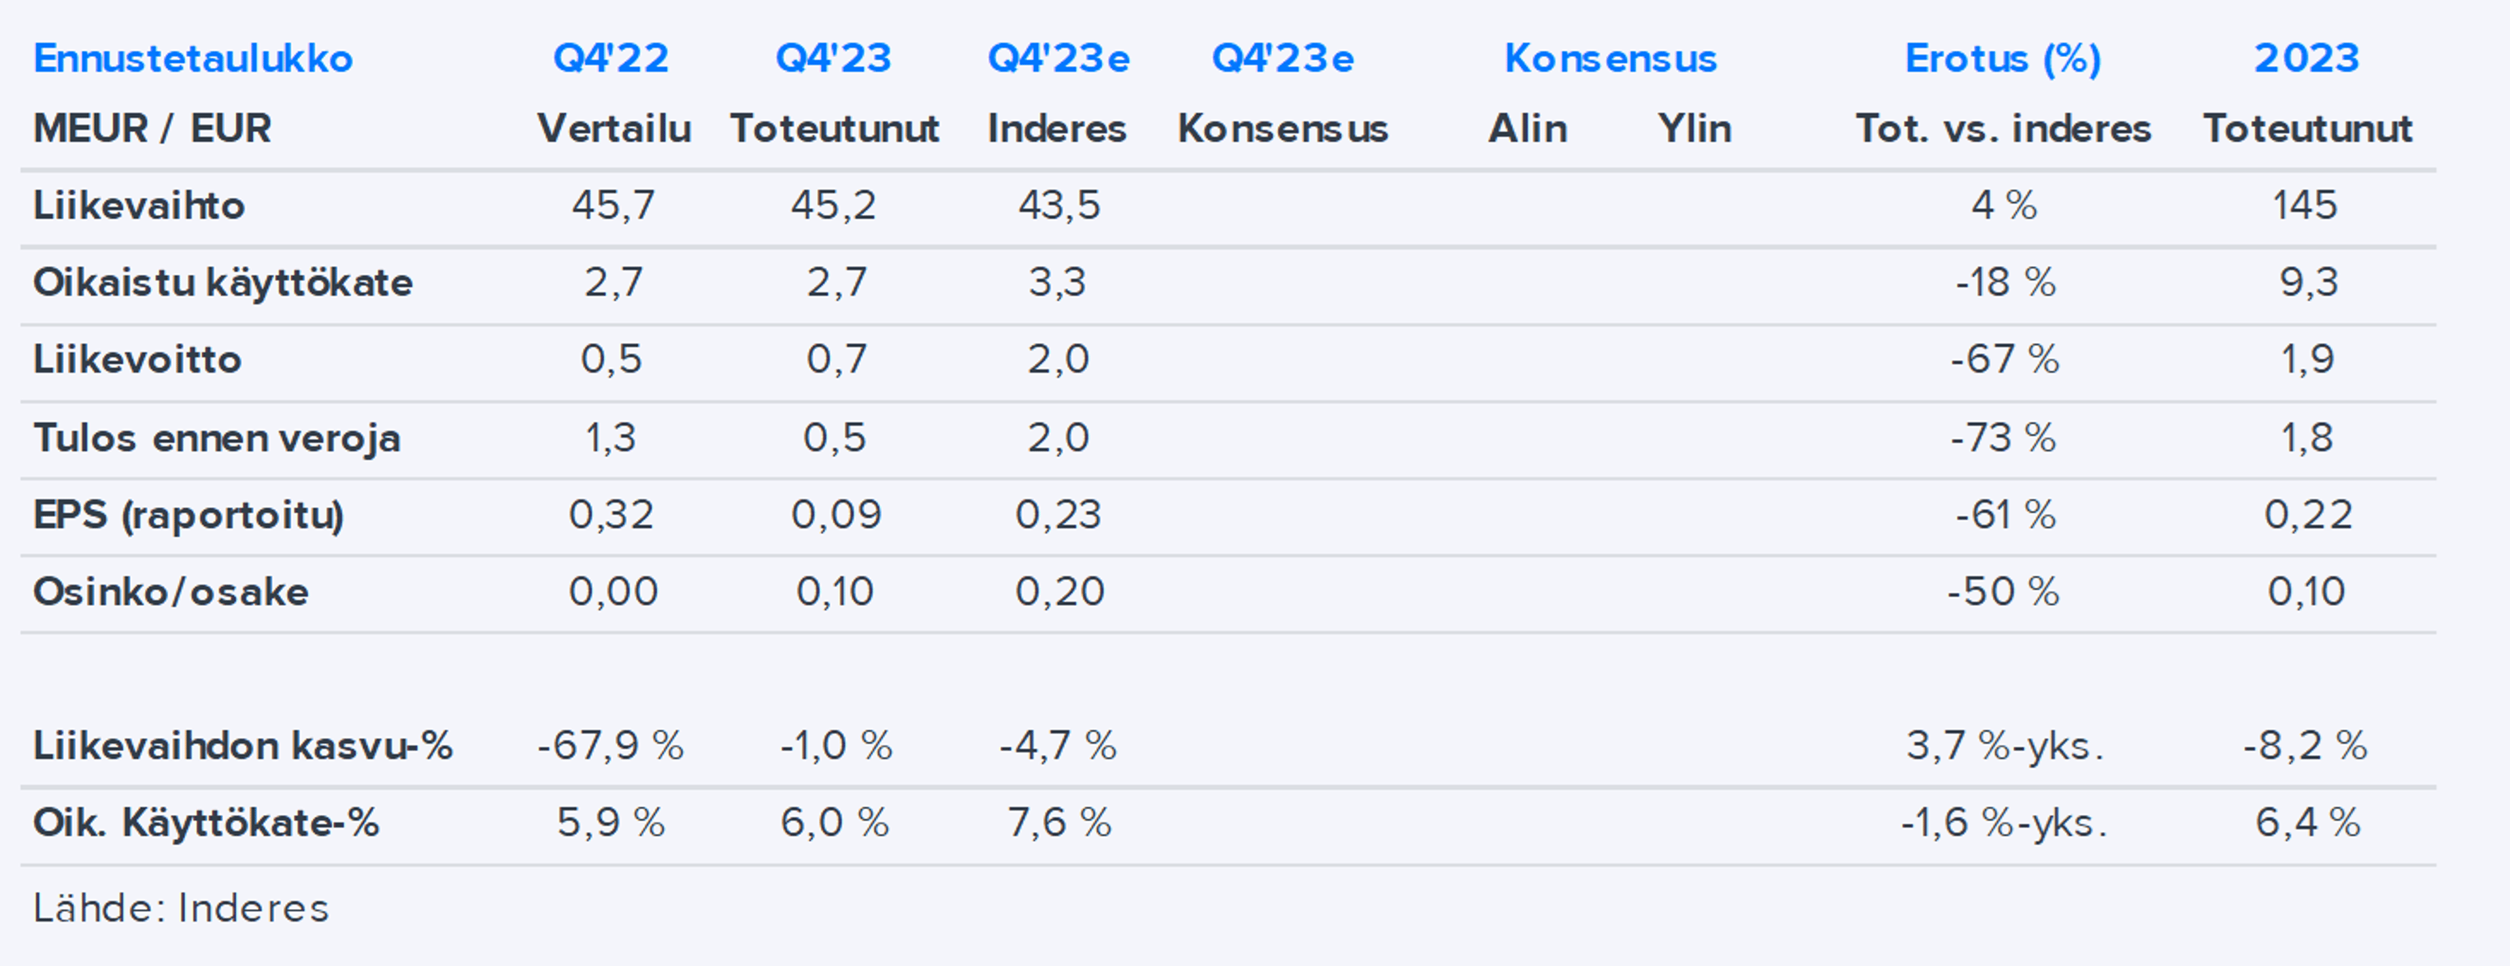Screen dimensions: 2510x966
Task: Click the 2023 column header
Action: [x=2306, y=58]
